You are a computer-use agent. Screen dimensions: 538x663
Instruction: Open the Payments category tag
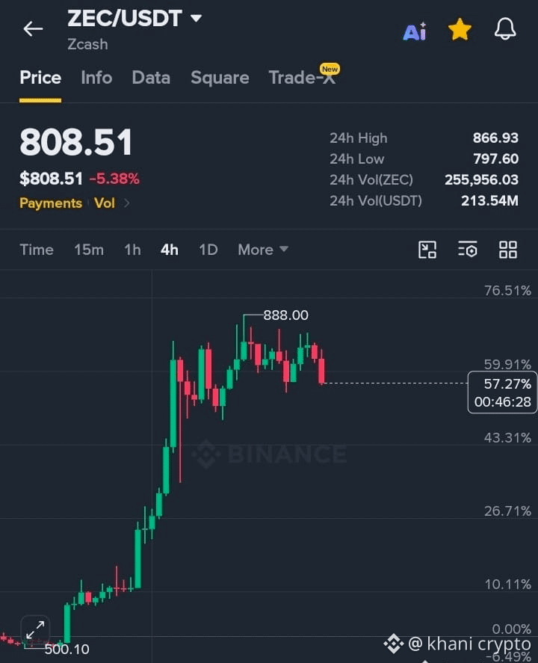pyautogui.click(x=51, y=203)
